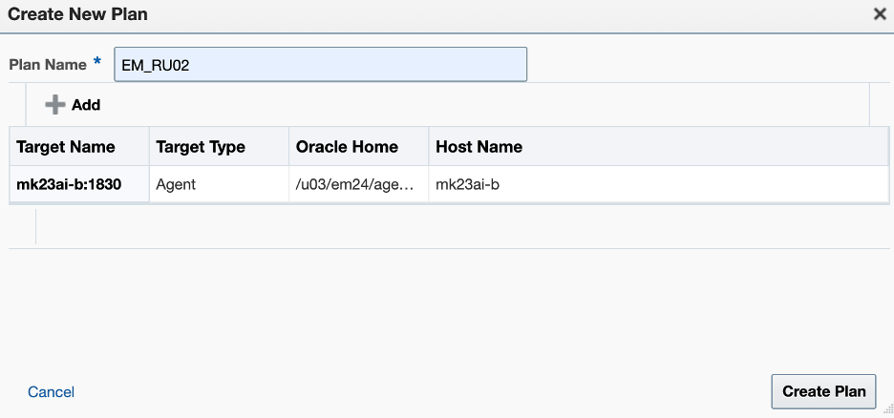Click divider between Oracle Home and Host Name

pyautogui.click(x=428, y=147)
